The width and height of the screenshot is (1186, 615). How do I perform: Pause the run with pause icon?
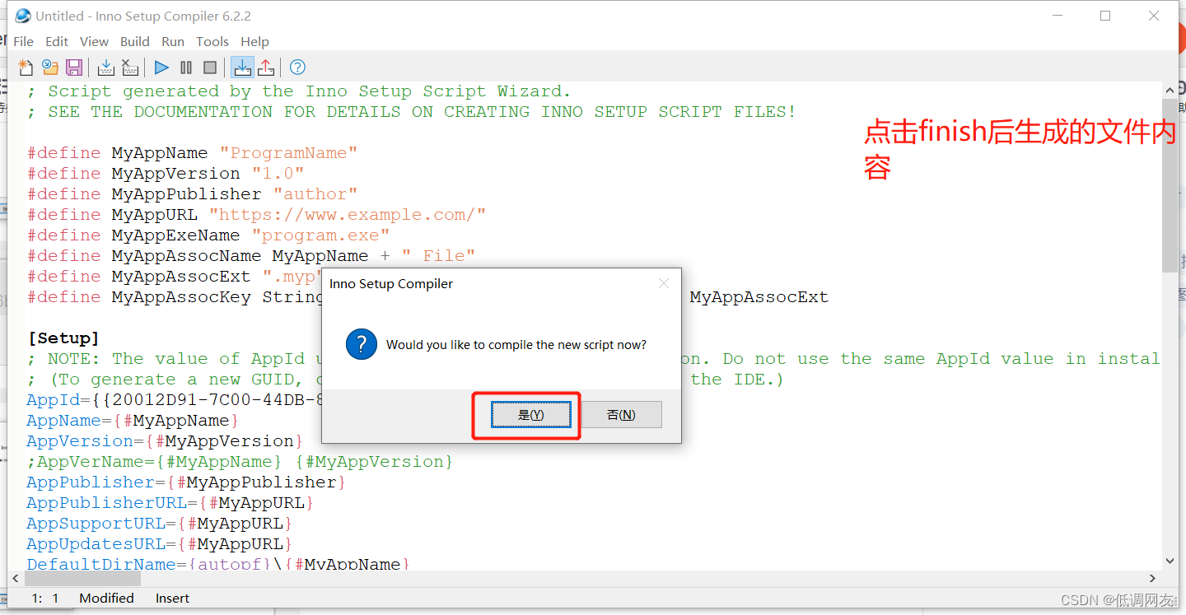pos(186,68)
